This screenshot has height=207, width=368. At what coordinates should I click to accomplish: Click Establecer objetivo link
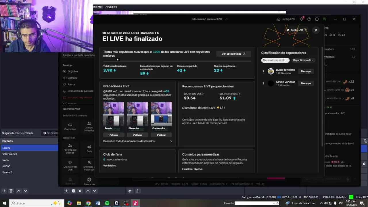point(192,169)
